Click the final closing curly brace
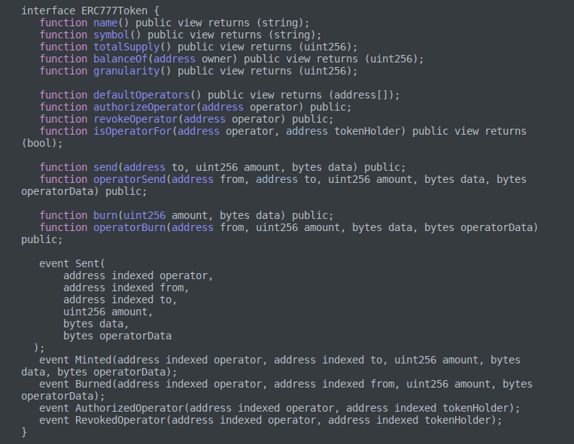574x444 pixels. click(x=25, y=433)
